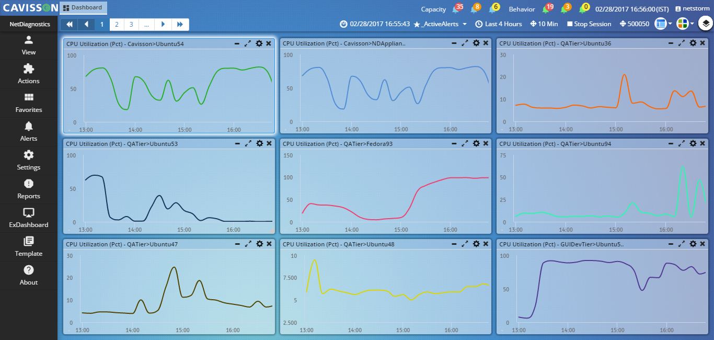Click the NetDiagnostics product label
This screenshot has height=340, width=714.
tap(29, 24)
